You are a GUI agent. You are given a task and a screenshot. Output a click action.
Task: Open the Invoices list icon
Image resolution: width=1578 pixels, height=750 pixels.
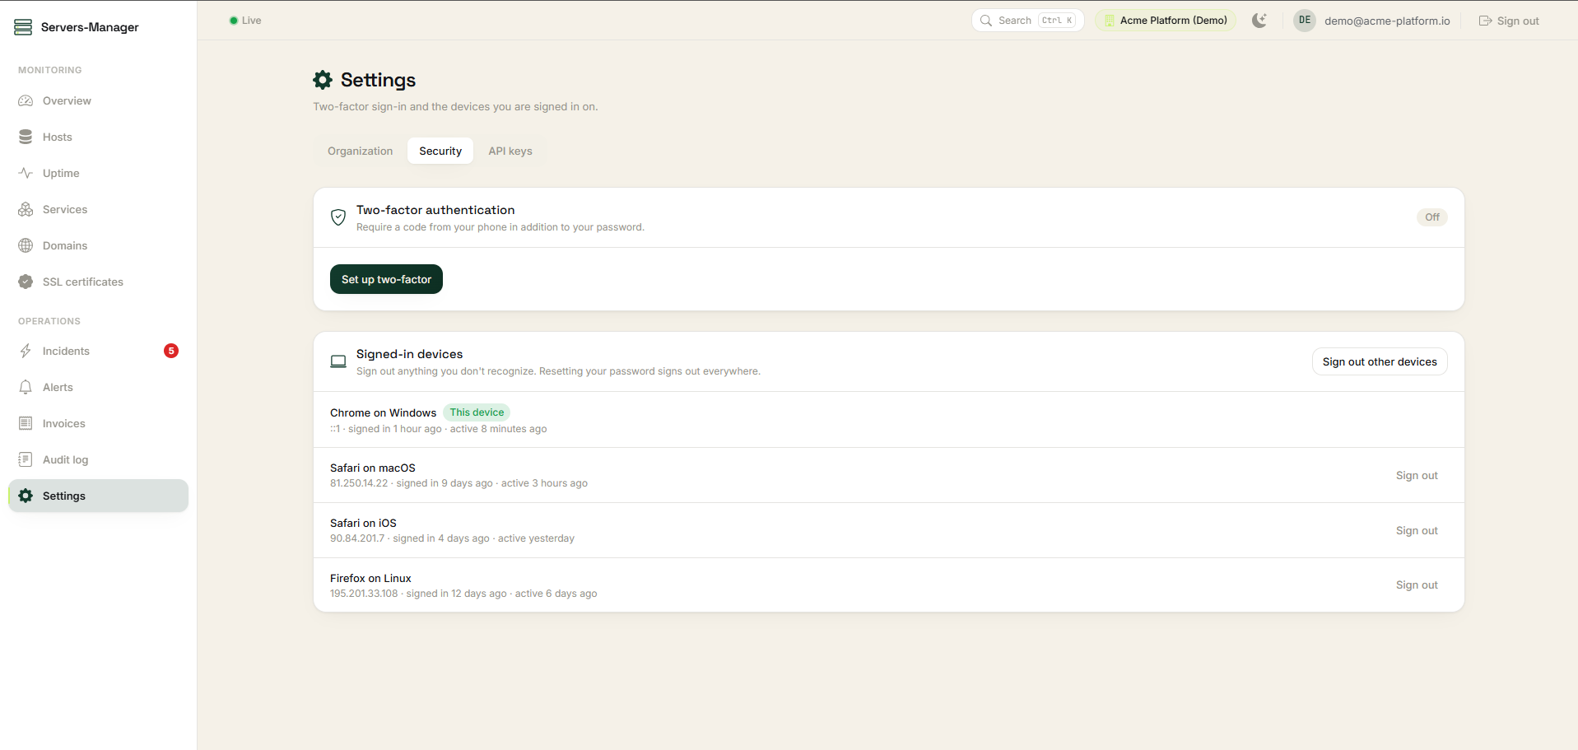click(x=26, y=423)
